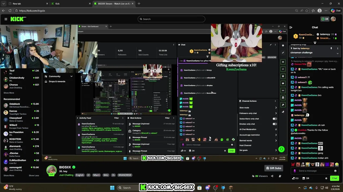Click Show Less under Recommended

pos(34,175)
